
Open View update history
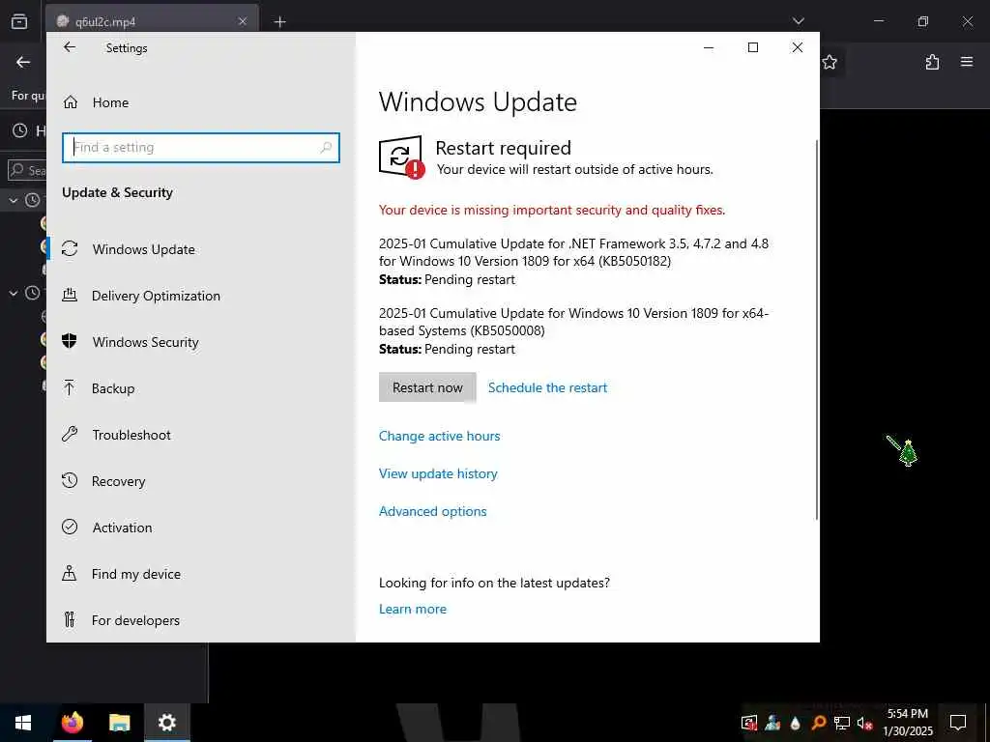pos(438,473)
